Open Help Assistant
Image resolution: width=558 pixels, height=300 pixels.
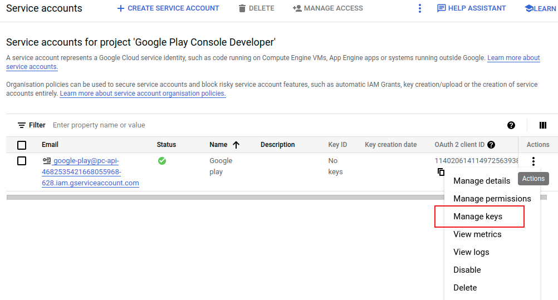(x=471, y=8)
